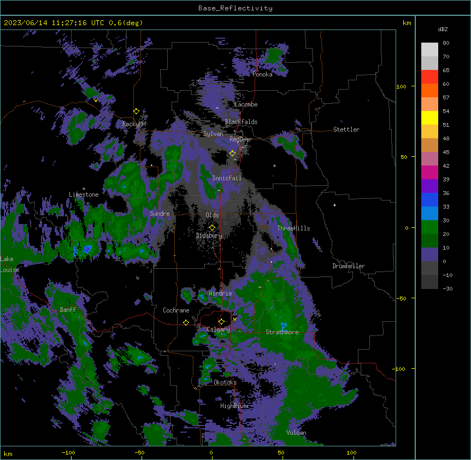The image size is (471, 460).
Task: Click the Innisfail label
Action: coord(227,178)
